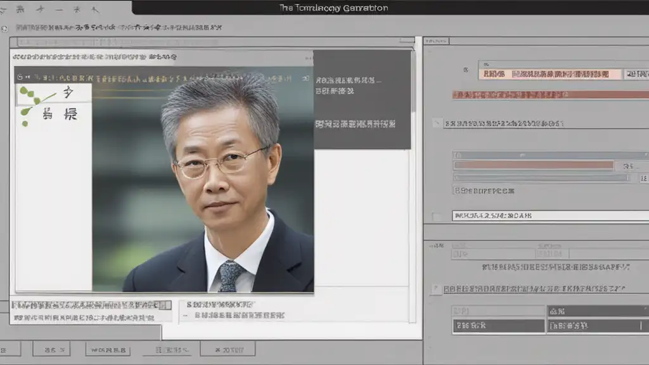This screenshot has height=365, width=649.
Task: Click the character icon beside the green leaf
Action: click(68, 93)
